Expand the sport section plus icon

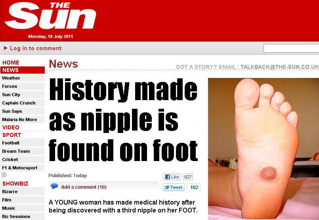point(4,175)
